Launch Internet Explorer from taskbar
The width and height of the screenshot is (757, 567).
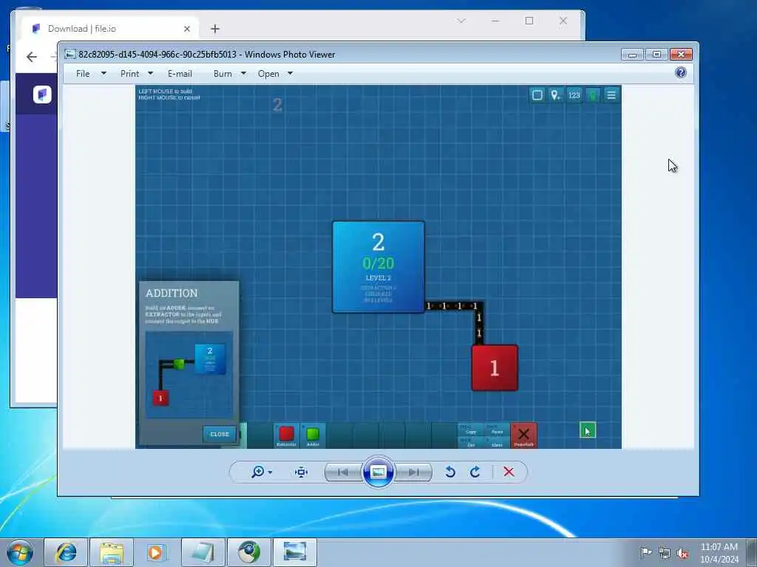tap(66, 552)
